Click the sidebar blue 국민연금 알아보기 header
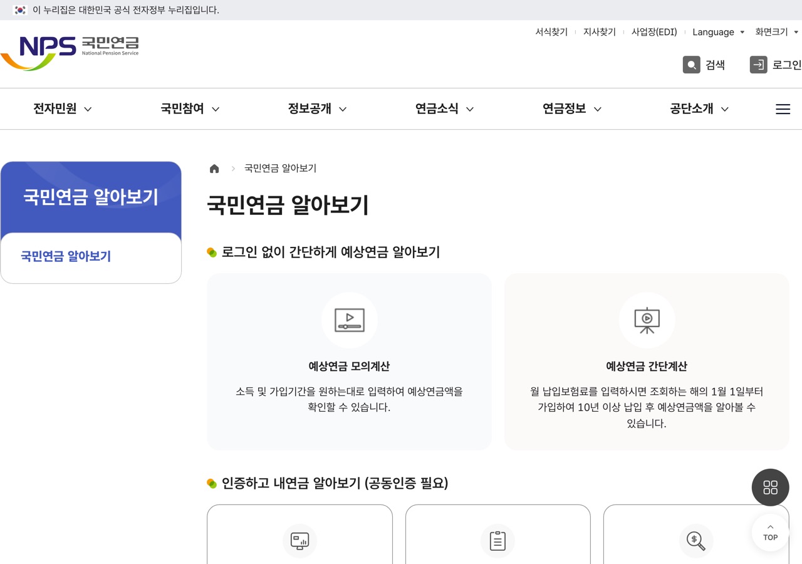Viewport: 802px width, 564px height. (91, 197)
